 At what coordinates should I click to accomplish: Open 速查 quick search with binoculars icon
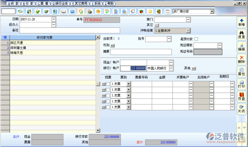coord(242,35)
